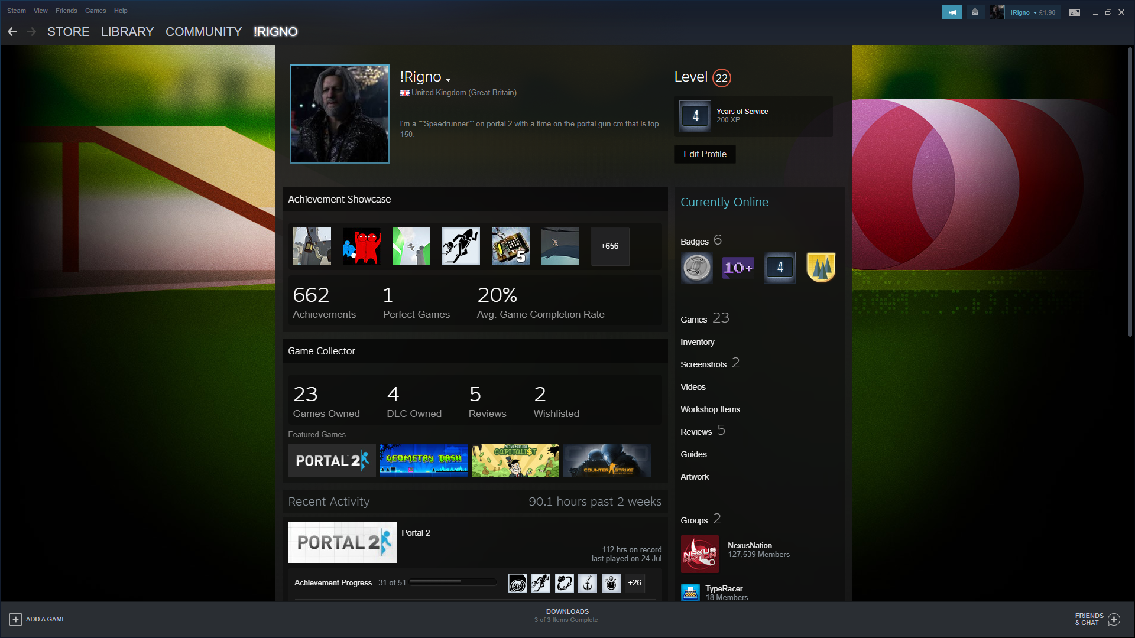Open the inbox envelope icon at top

click(x=975, y=12)
